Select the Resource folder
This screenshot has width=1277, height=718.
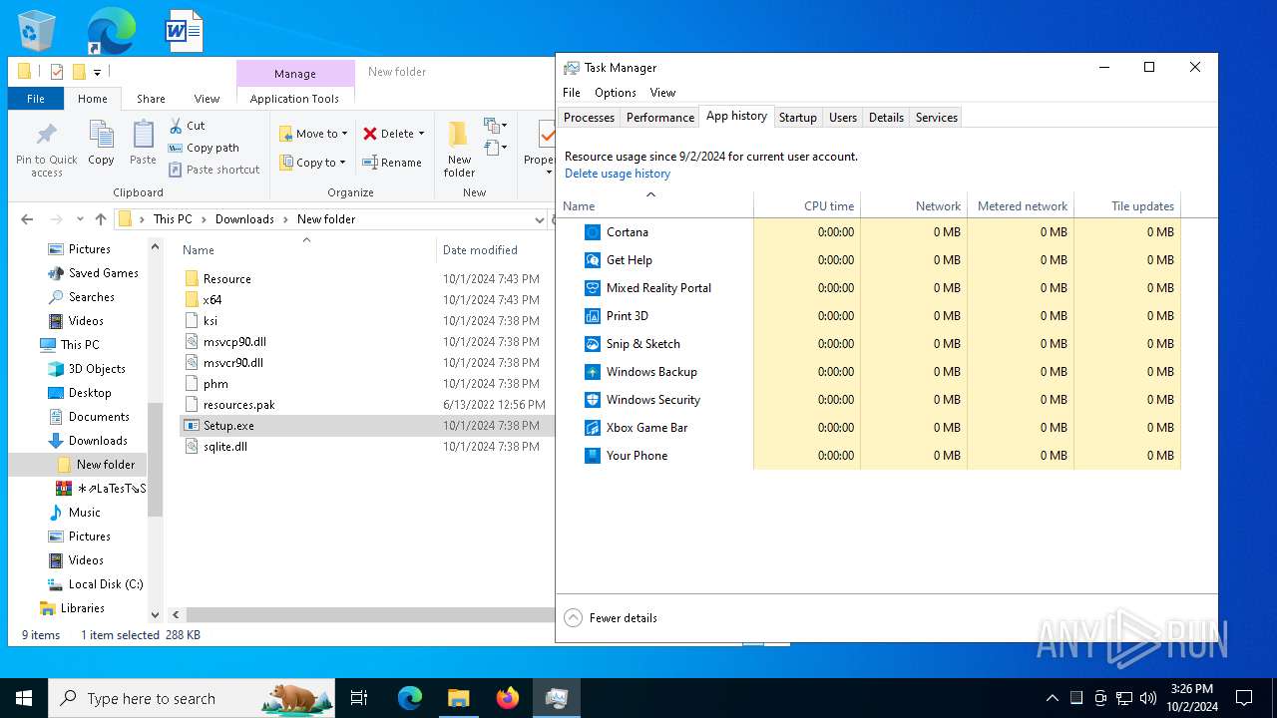[365, 279]
